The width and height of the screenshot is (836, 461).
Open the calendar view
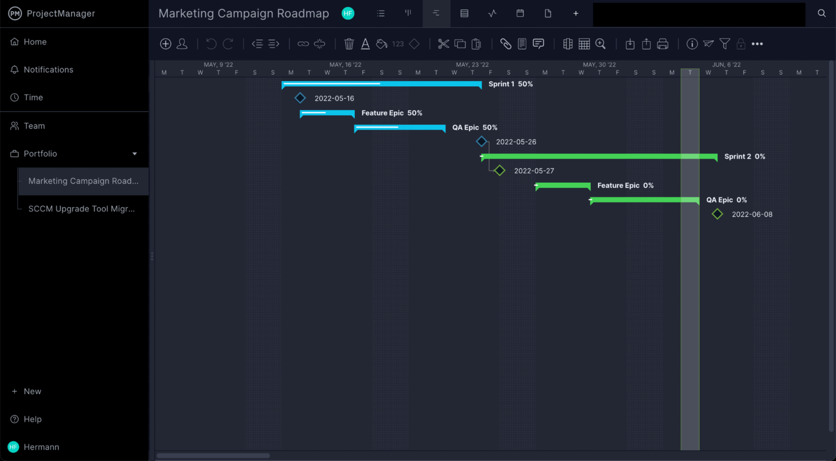520,13
